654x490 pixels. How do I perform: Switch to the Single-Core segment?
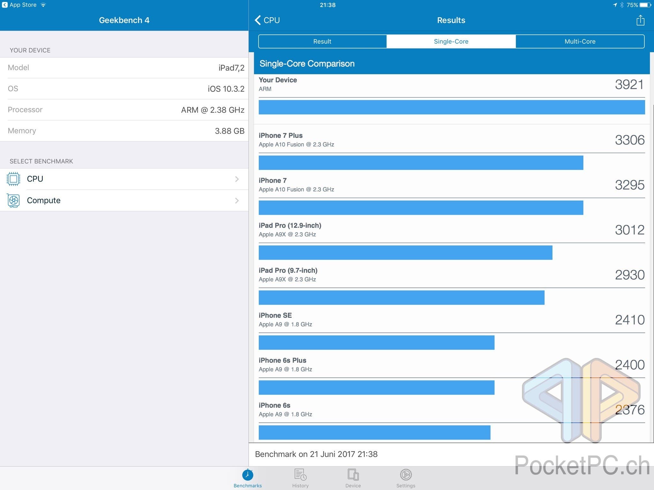coord(451,41)
